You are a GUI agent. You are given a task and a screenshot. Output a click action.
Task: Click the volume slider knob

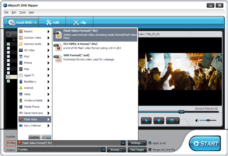[x=208, y=120]
